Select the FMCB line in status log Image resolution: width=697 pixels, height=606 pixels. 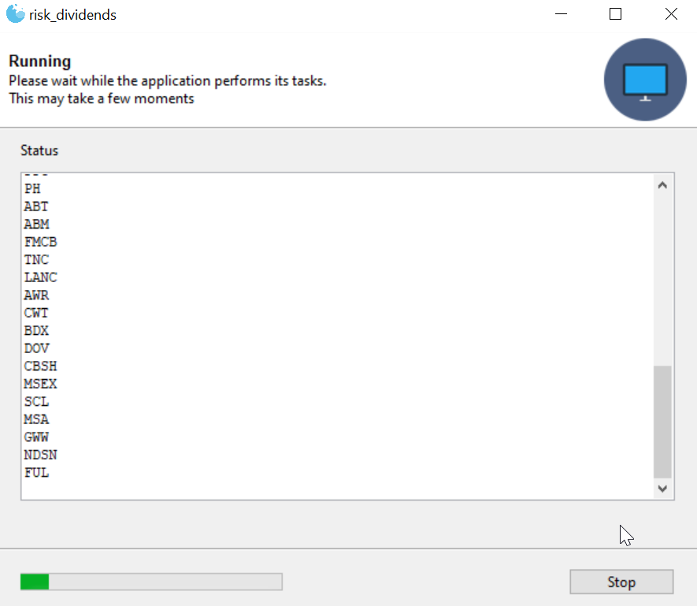(x=41, y=242)
